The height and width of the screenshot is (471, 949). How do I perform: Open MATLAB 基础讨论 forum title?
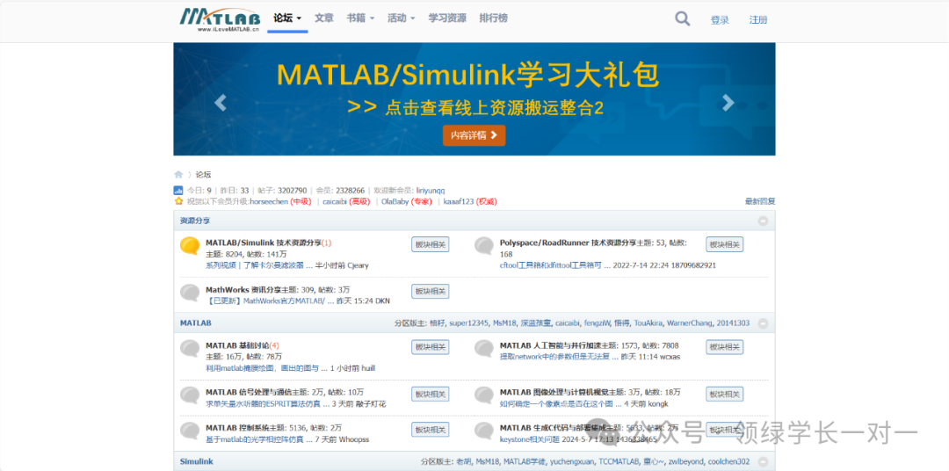tap(237, 345)
